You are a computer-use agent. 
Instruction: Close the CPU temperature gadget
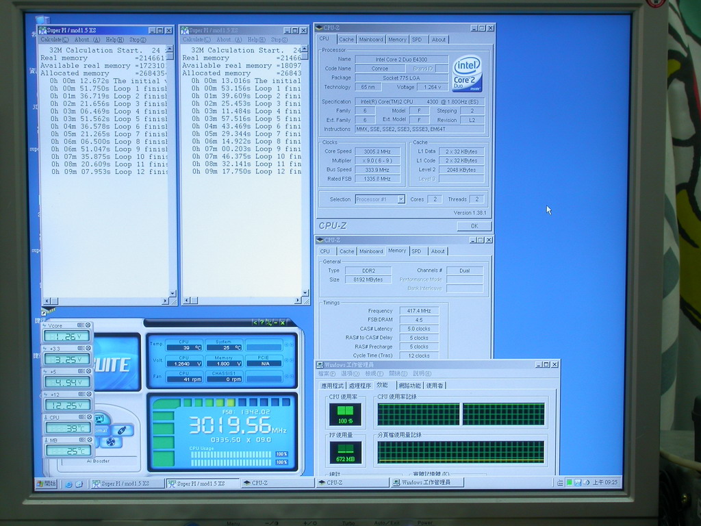[x=88, y=417]
